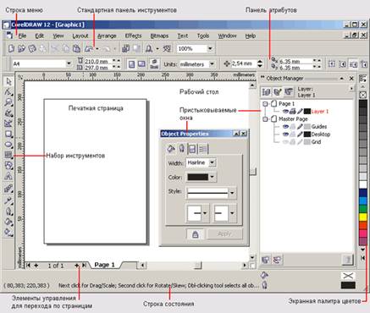This screenshot has width=370, height=313.
Task: Switch to Fill tab in Object Properties
Action: 171,149
